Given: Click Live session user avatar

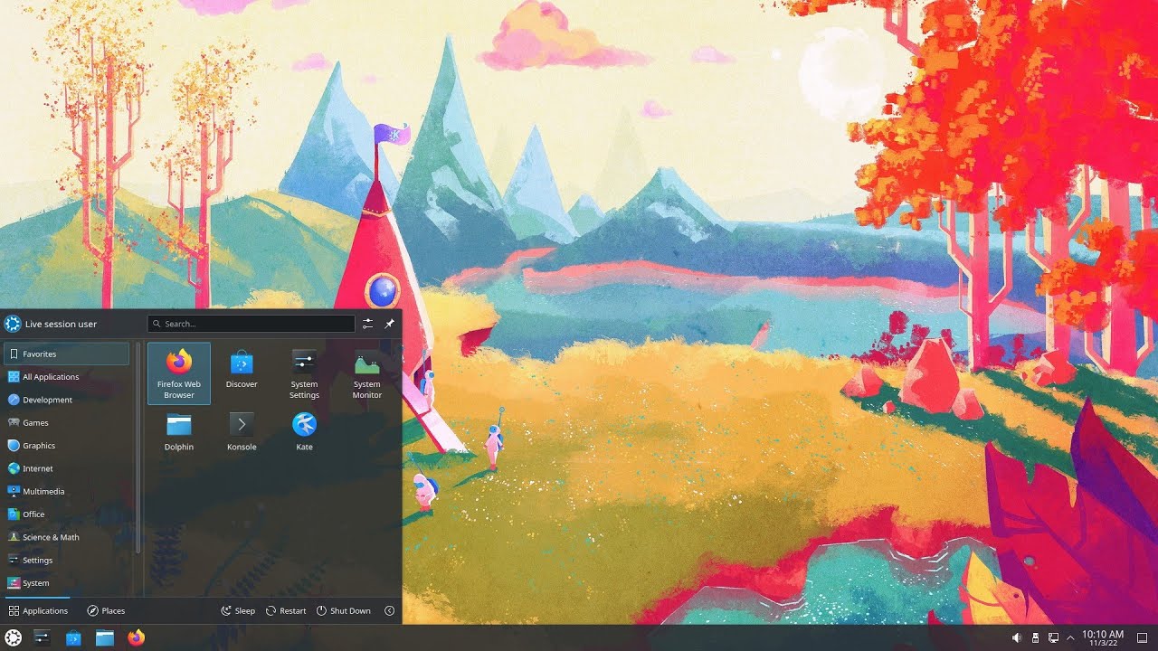Looking at the screenshot, I should [x=13, y=324].
